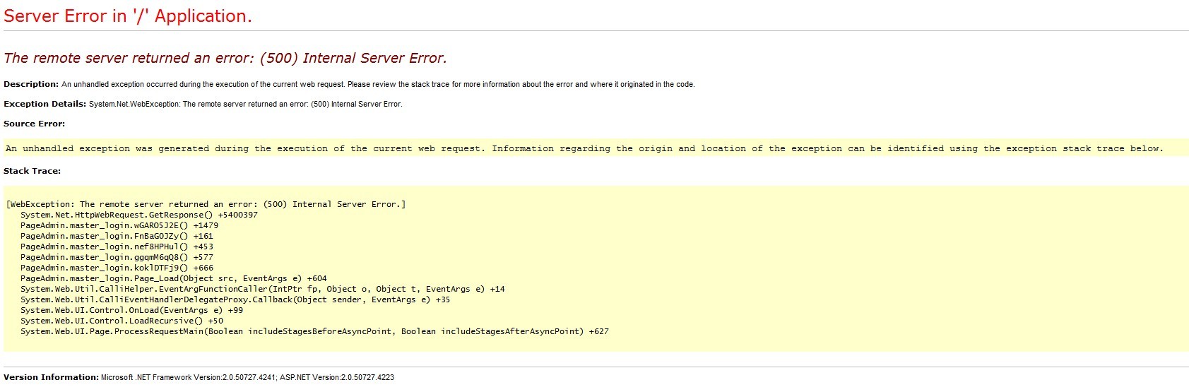1189x392 pixels.
Task: Click the master_login.FnBaGOJZy() stack line
Action: pyautogui.click(x=116, y=236)
